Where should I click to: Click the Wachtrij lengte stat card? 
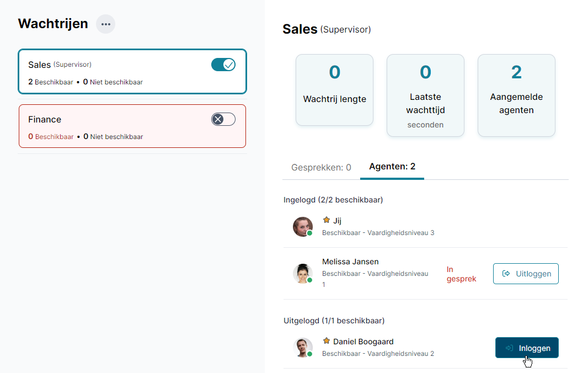coord(334,90)
